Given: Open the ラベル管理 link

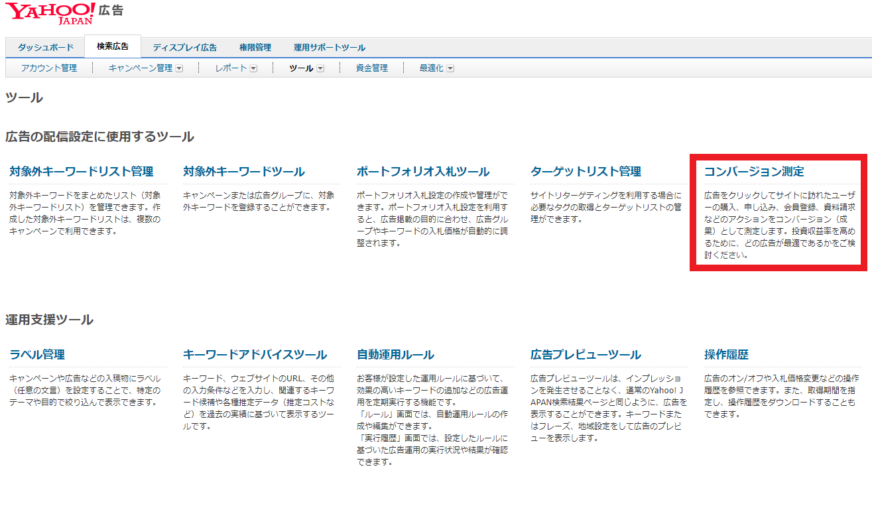Looking at the screenshot, I should (x=37, y=355).
